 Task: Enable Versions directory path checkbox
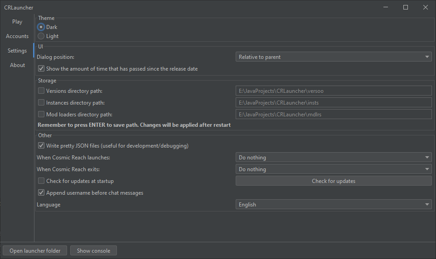click(41, 91)
